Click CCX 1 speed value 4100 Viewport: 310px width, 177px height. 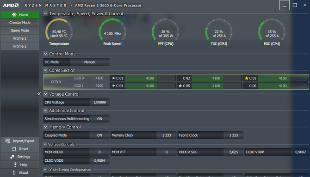point(99,86)
